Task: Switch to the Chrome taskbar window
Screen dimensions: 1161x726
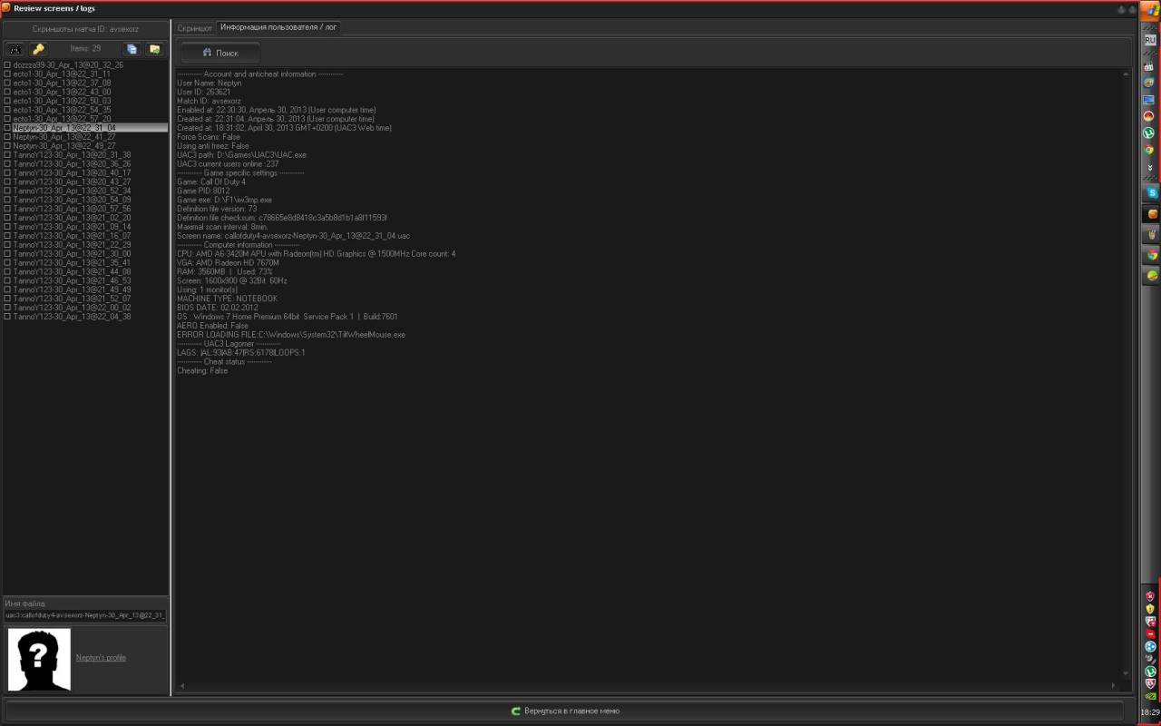Action: (1152, 255)
